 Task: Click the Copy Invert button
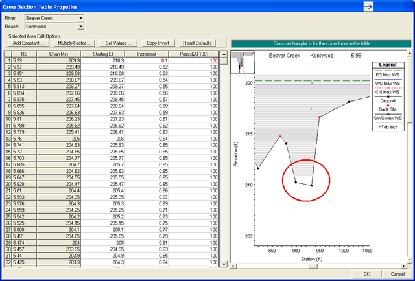point(158,43)
